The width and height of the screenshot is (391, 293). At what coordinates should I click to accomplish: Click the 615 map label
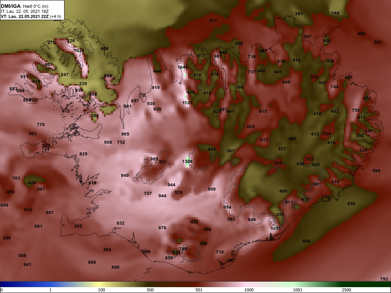263,111
